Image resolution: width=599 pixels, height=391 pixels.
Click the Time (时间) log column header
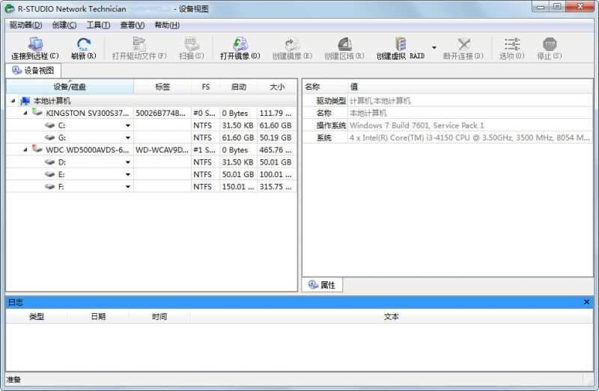pyautogui.click(x=159, y=317)
